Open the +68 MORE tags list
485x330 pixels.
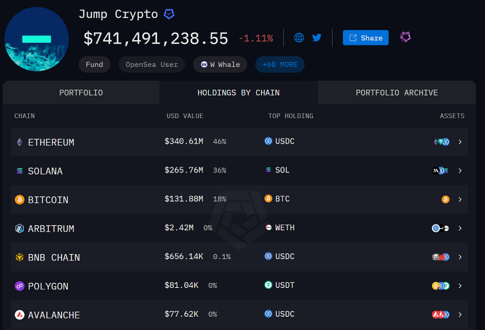(x=280, y=65)
